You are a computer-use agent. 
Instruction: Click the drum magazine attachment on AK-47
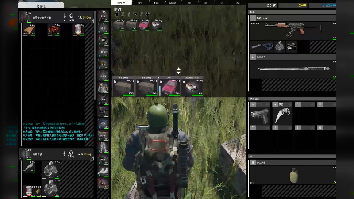(280, 46)
